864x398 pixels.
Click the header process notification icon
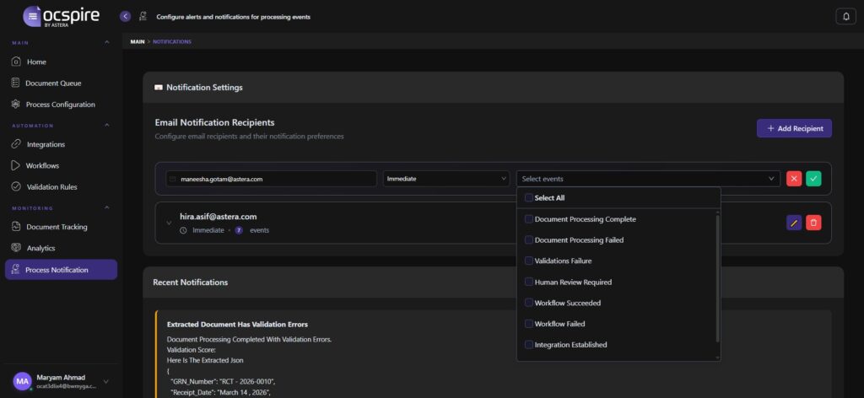(143, 17)
